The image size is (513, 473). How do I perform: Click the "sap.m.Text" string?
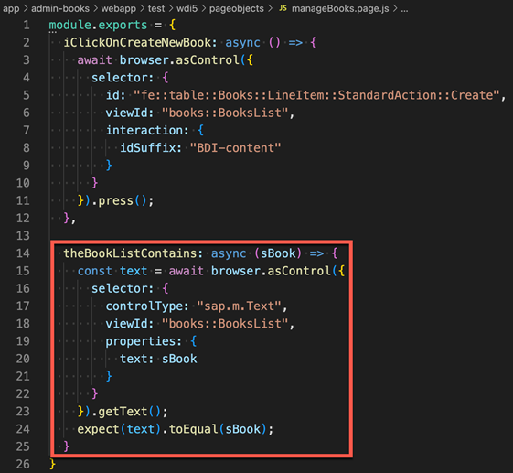click(240, 306)
